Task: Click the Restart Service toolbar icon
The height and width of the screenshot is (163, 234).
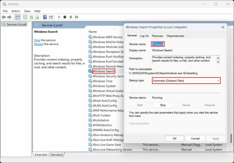Action: click(77, 17)
